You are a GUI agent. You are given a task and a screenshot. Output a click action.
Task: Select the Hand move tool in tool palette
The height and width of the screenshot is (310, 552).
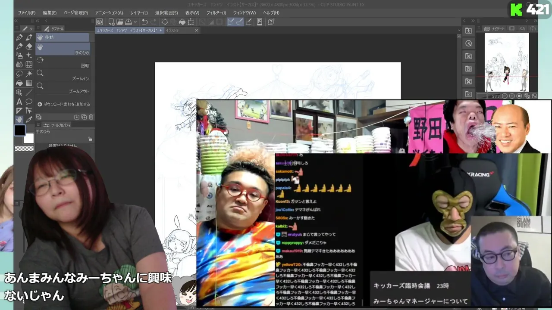(x=19, y=120)
